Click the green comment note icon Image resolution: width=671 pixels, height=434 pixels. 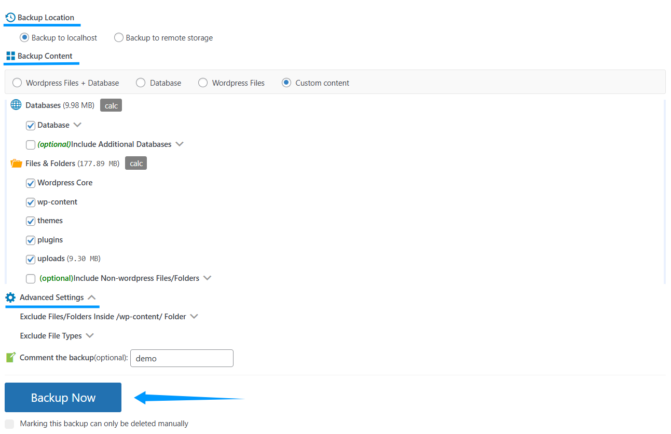click(11, 358)
